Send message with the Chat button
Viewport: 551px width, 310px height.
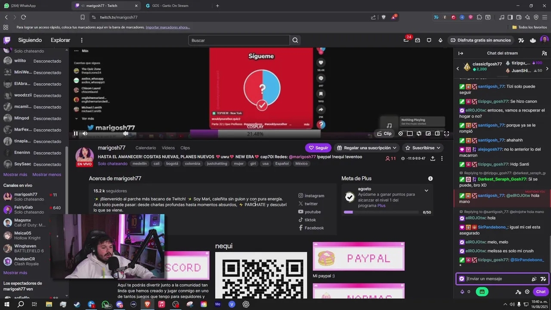click(x=541, y=291)
